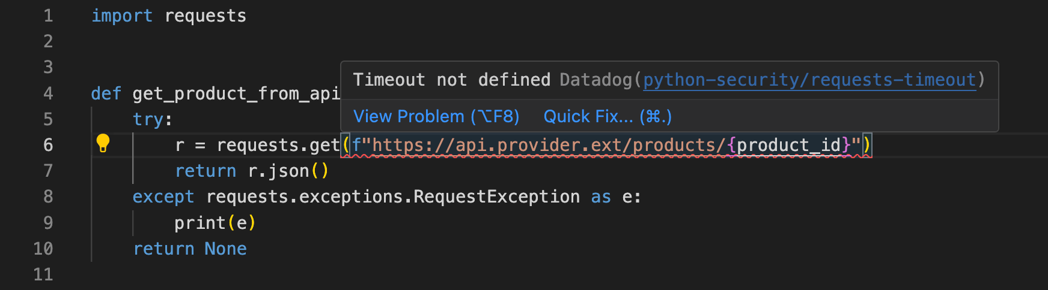1048x290 pixels.
Task: Click line number 1 in the gutter
Action: pos(48,16)
